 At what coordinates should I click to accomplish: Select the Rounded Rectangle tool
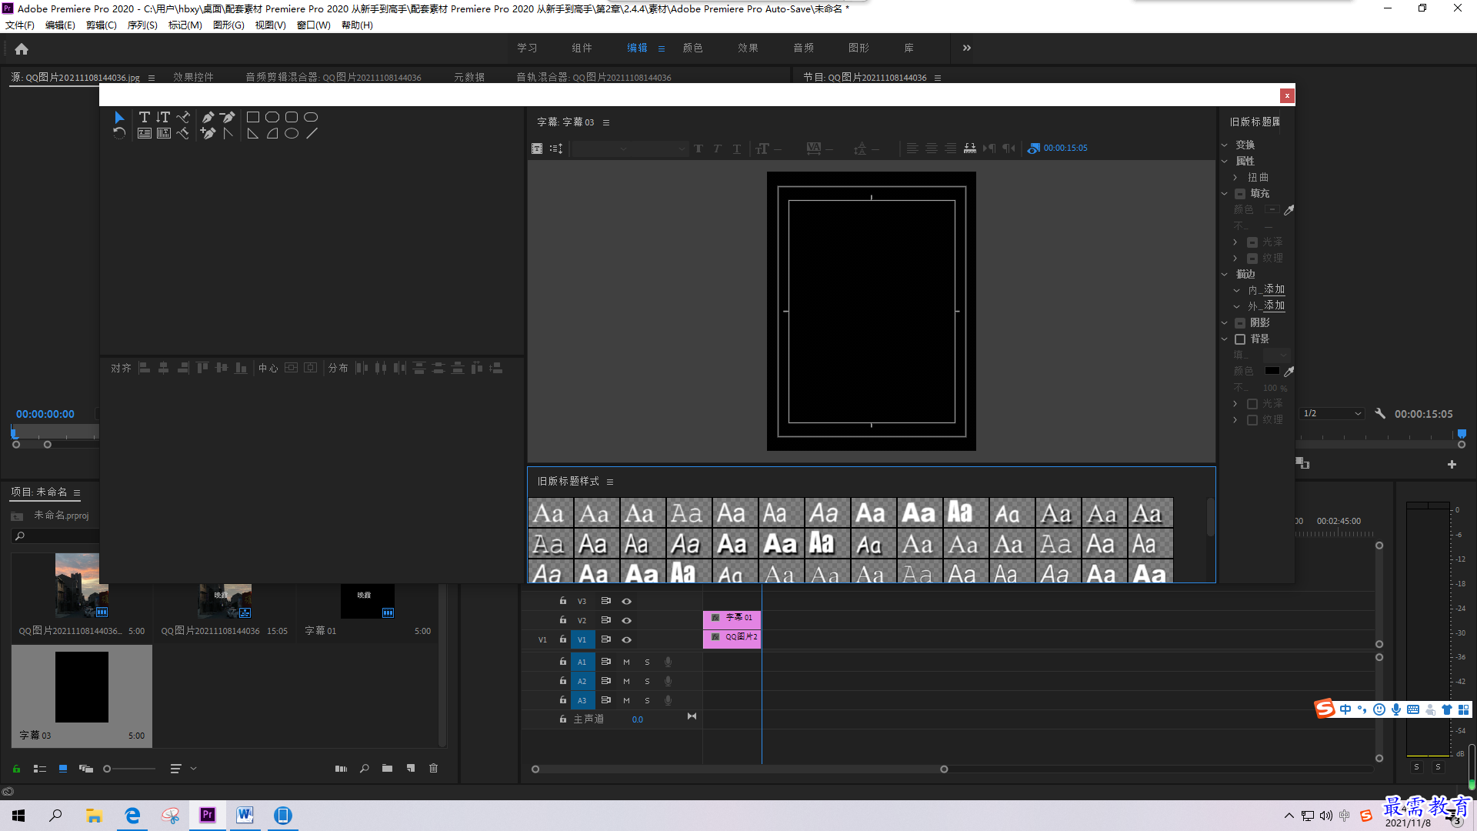pyautogui.click(x=311, y=117)
